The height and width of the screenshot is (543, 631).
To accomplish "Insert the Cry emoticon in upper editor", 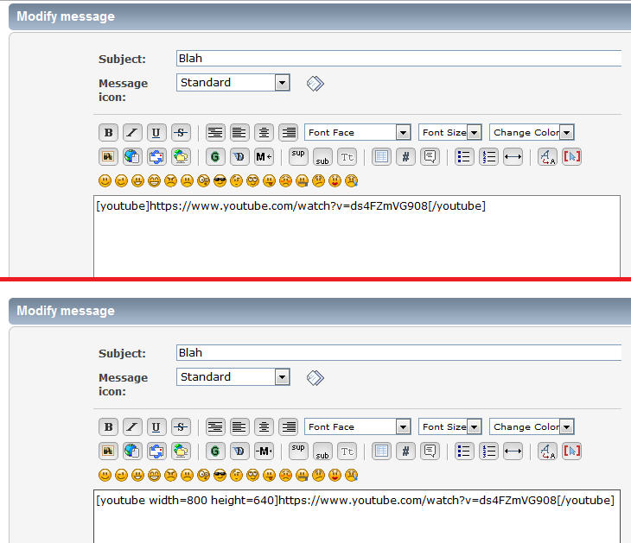I will click(351, 181).
